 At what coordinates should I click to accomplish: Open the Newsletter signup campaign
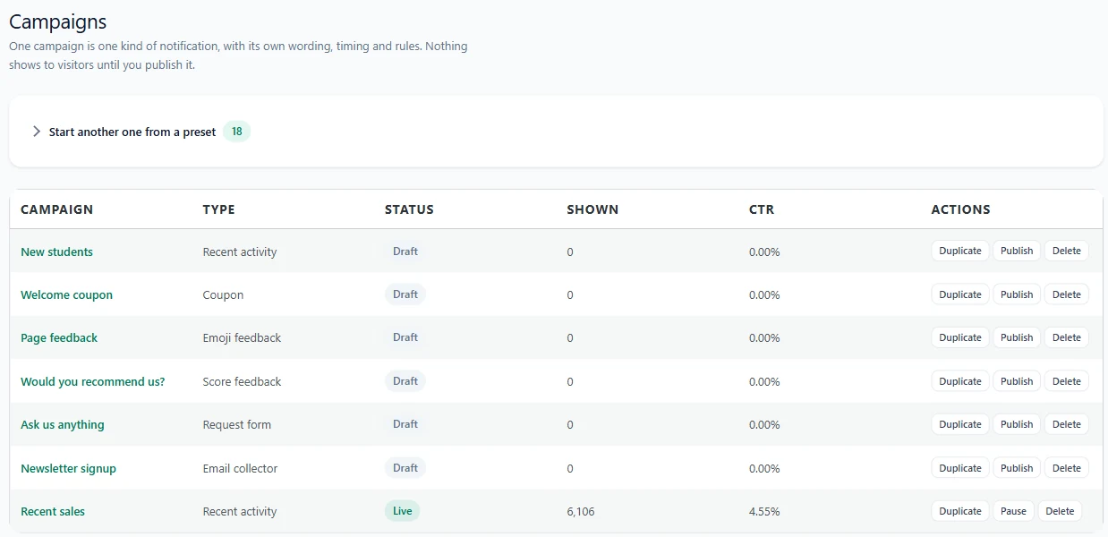[x=68, y=468]
